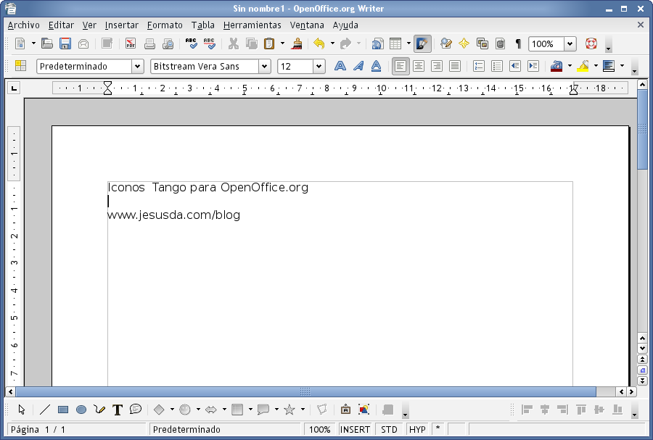Toggle Nonprinting Characters pilcrow
The image size is (653, 440).
pyautogui.click(x=518, y=43)
